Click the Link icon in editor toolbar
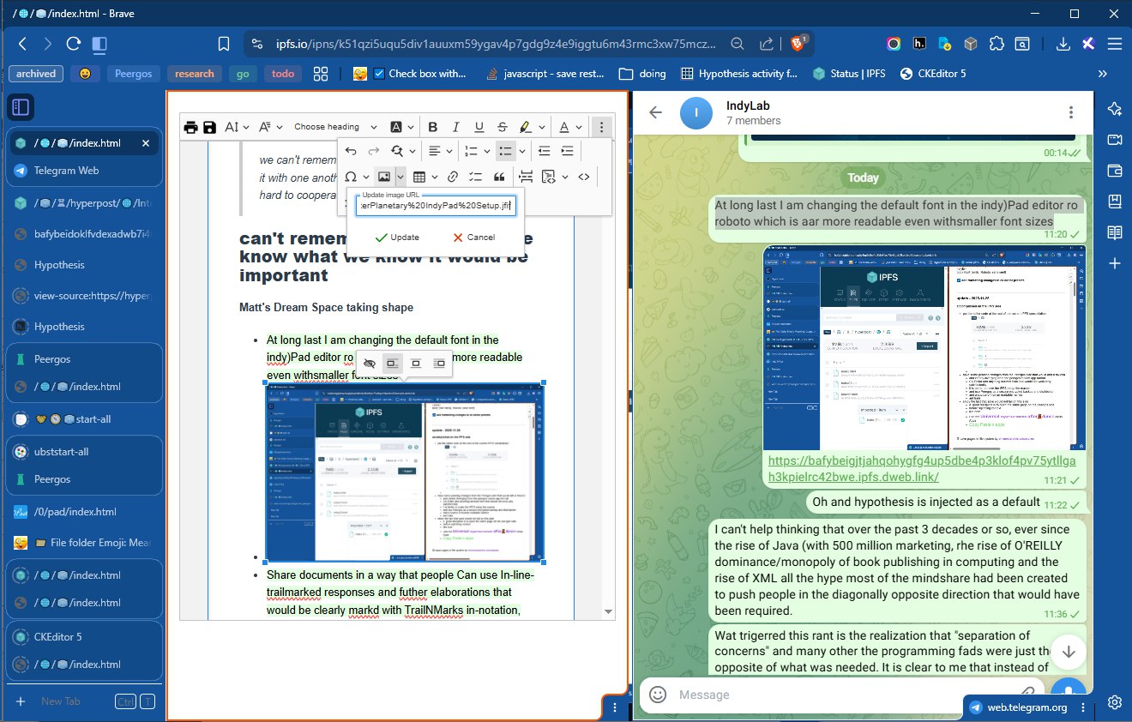Image resolution: width=1132 pixels, height=722 pixels. (x=452, y=177)
